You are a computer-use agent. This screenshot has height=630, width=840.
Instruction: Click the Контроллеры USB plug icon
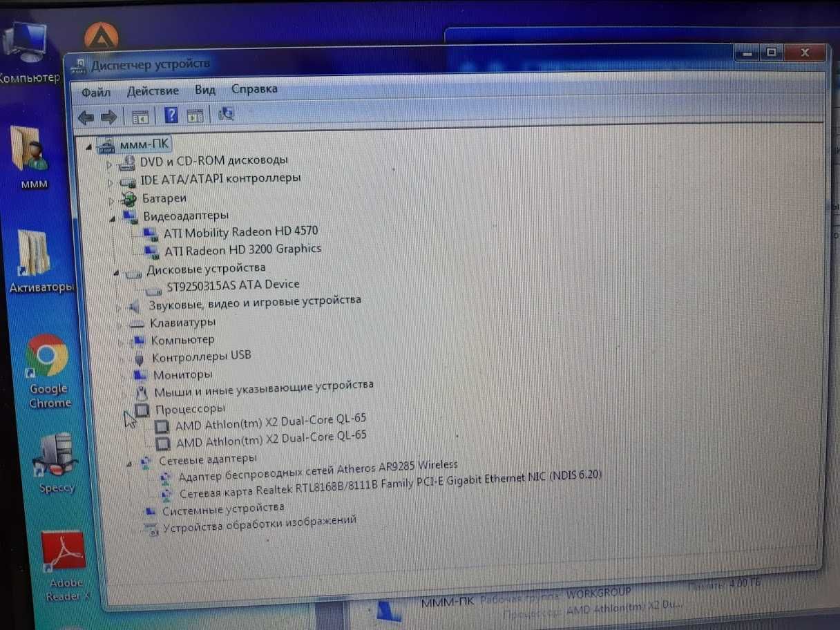[x=140, y=359]
